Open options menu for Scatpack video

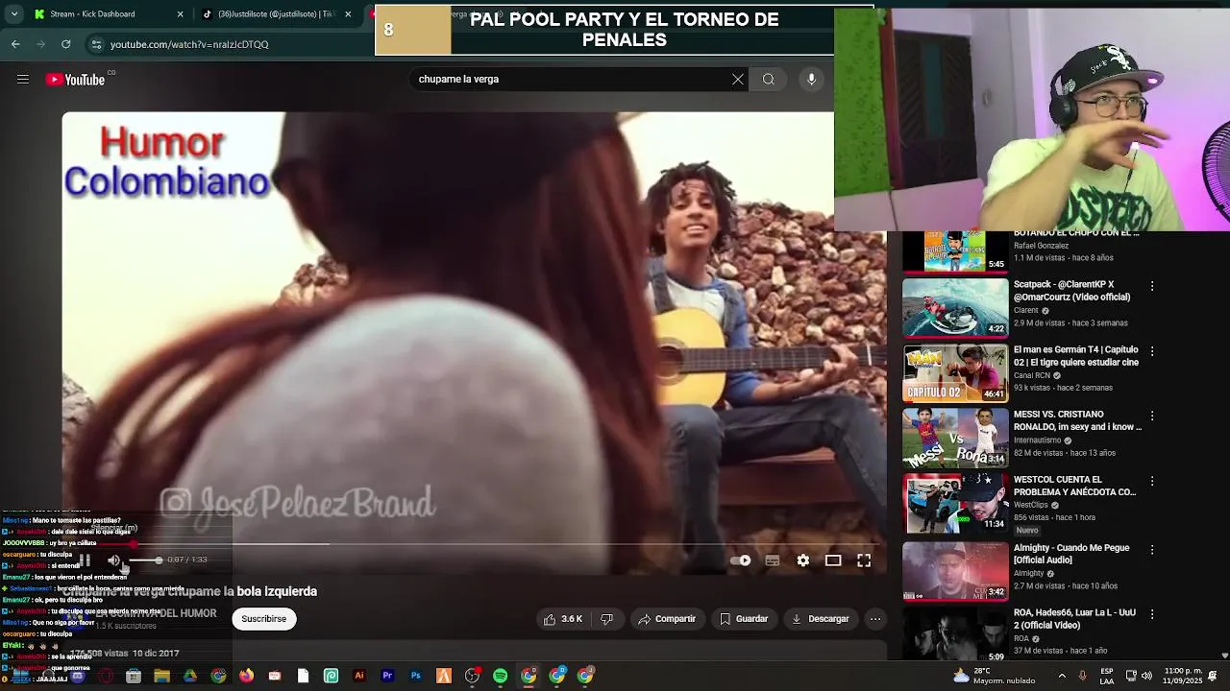click(1152, 286)
